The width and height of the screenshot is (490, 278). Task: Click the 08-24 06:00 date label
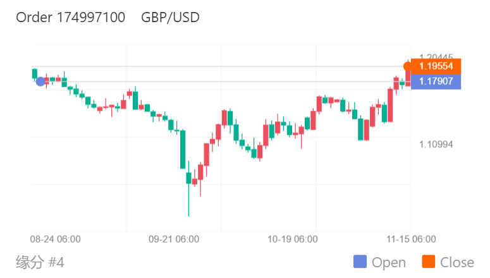coord(56,239)
